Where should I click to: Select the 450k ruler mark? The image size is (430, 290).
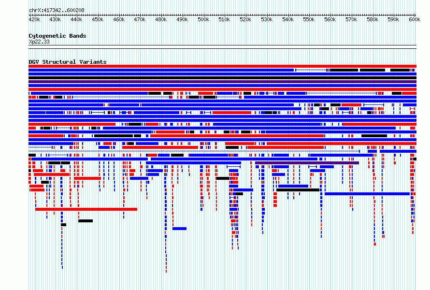(x=98, y=19)
